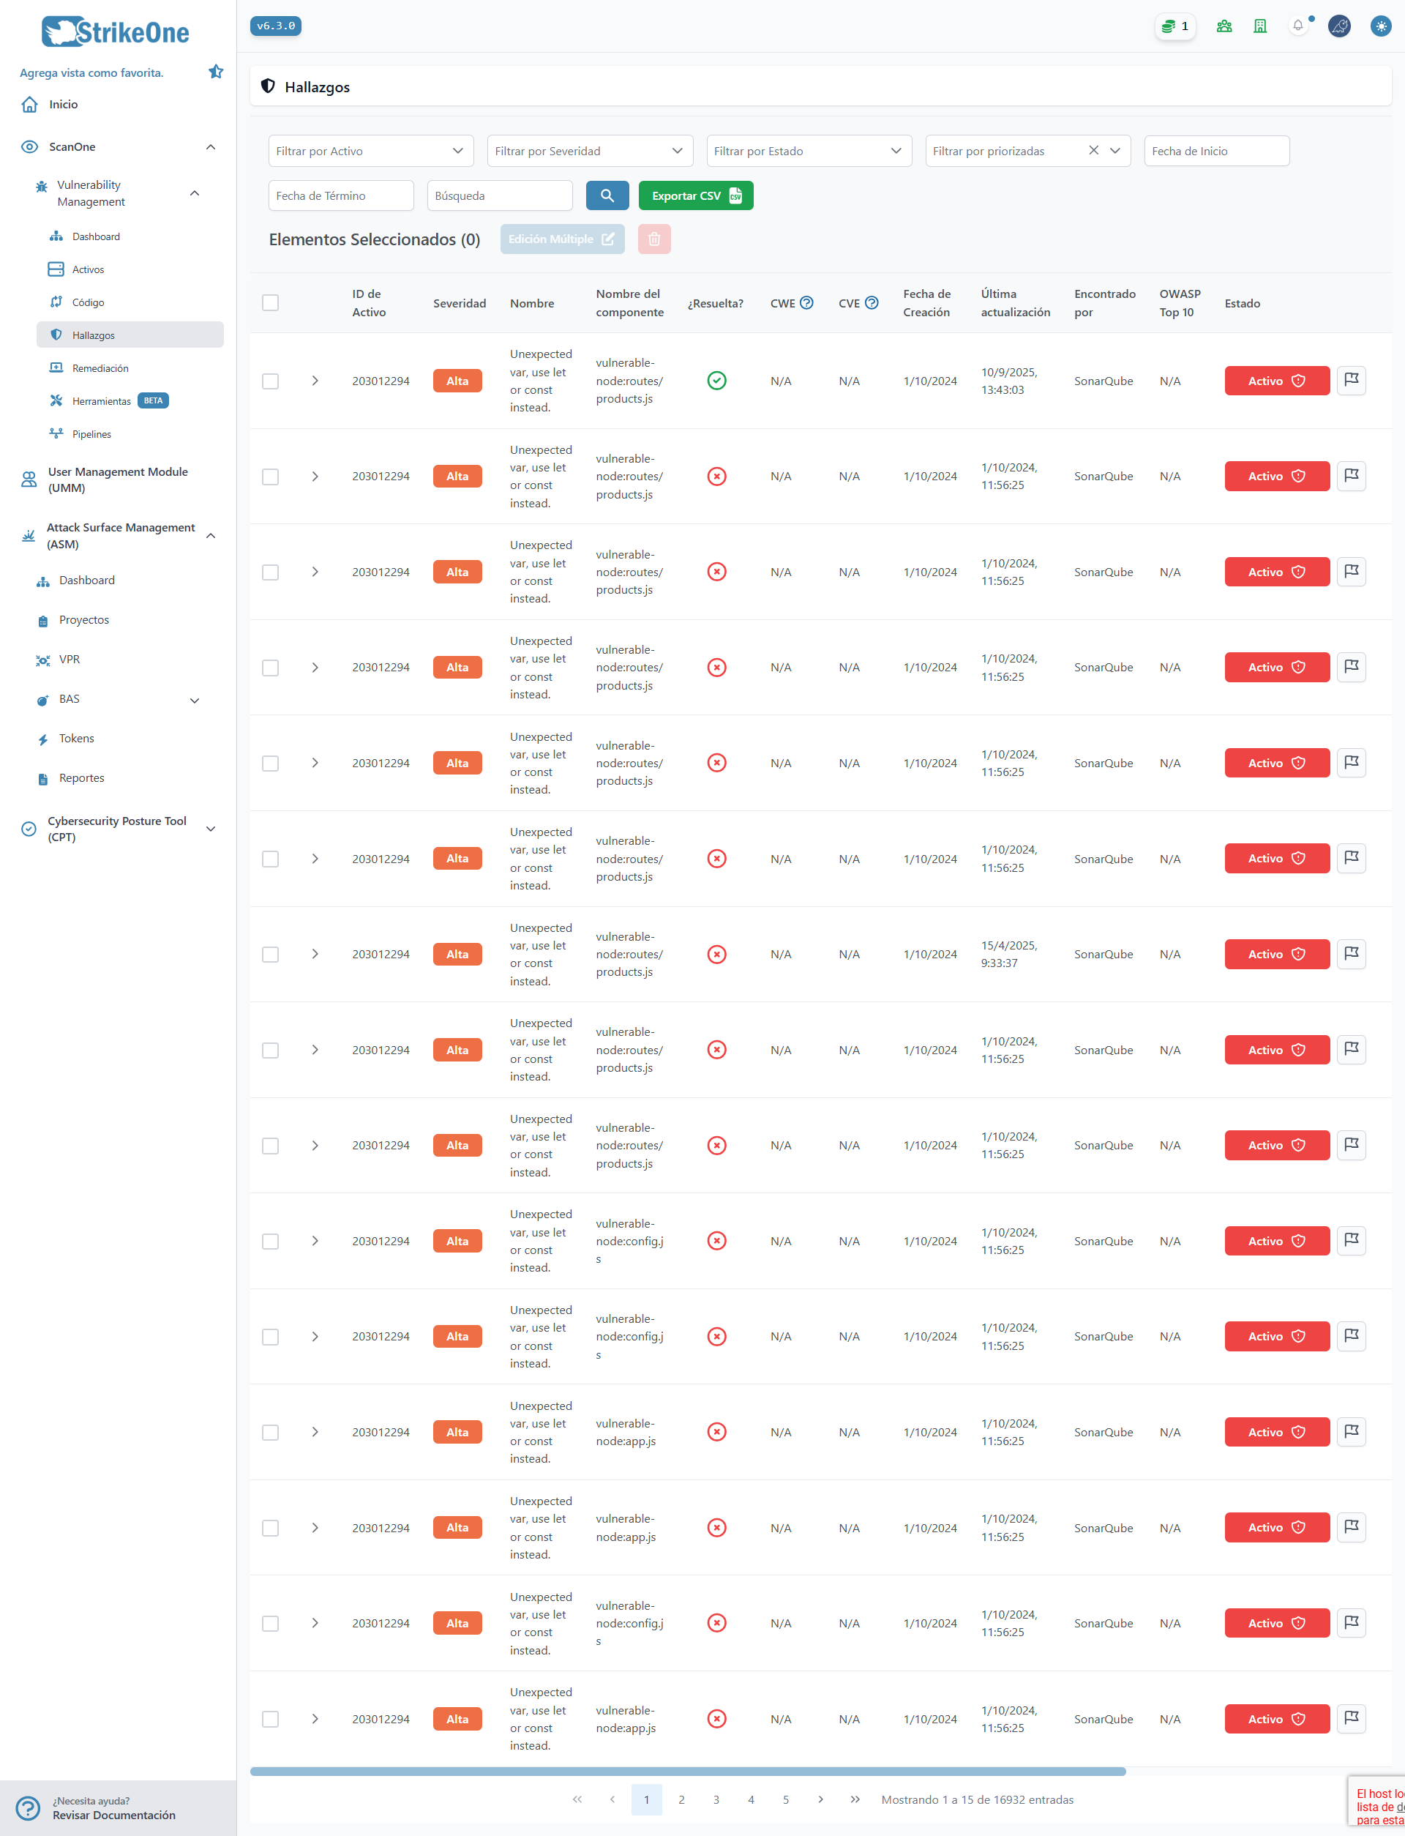Open the profile avatar menu
The image size is (1405, 1836).
(1339, 26)
